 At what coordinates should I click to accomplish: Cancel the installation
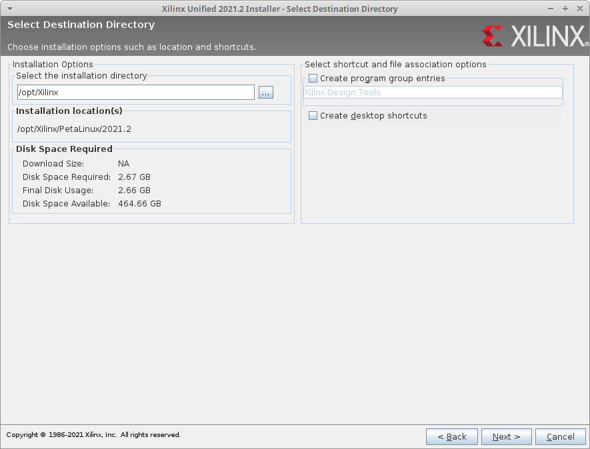click(560, 437)
